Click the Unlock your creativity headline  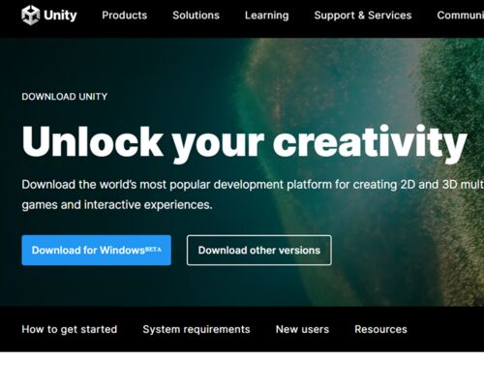245,143
